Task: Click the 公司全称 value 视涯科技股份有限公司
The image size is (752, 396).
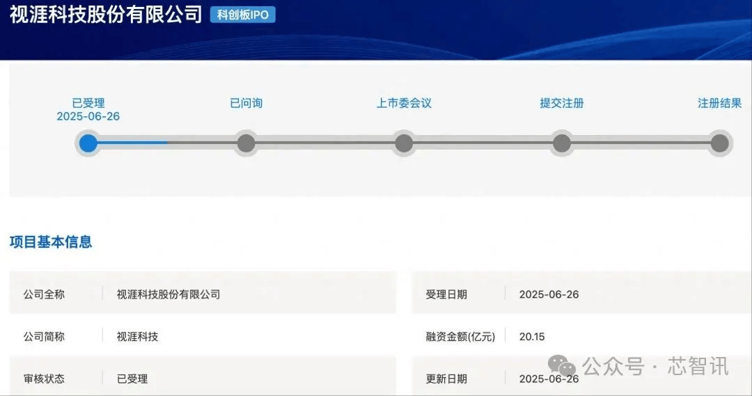Action: point(169,294)
